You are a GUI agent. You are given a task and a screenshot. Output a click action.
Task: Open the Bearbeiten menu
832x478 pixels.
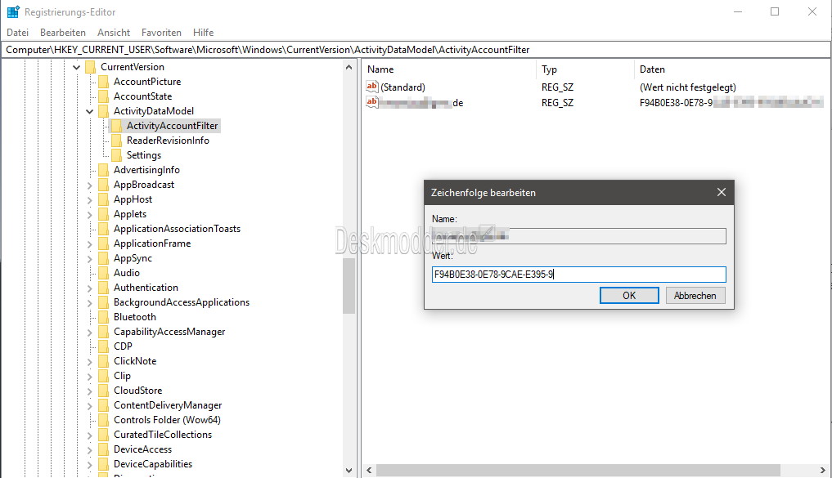(x=63, y=33)
